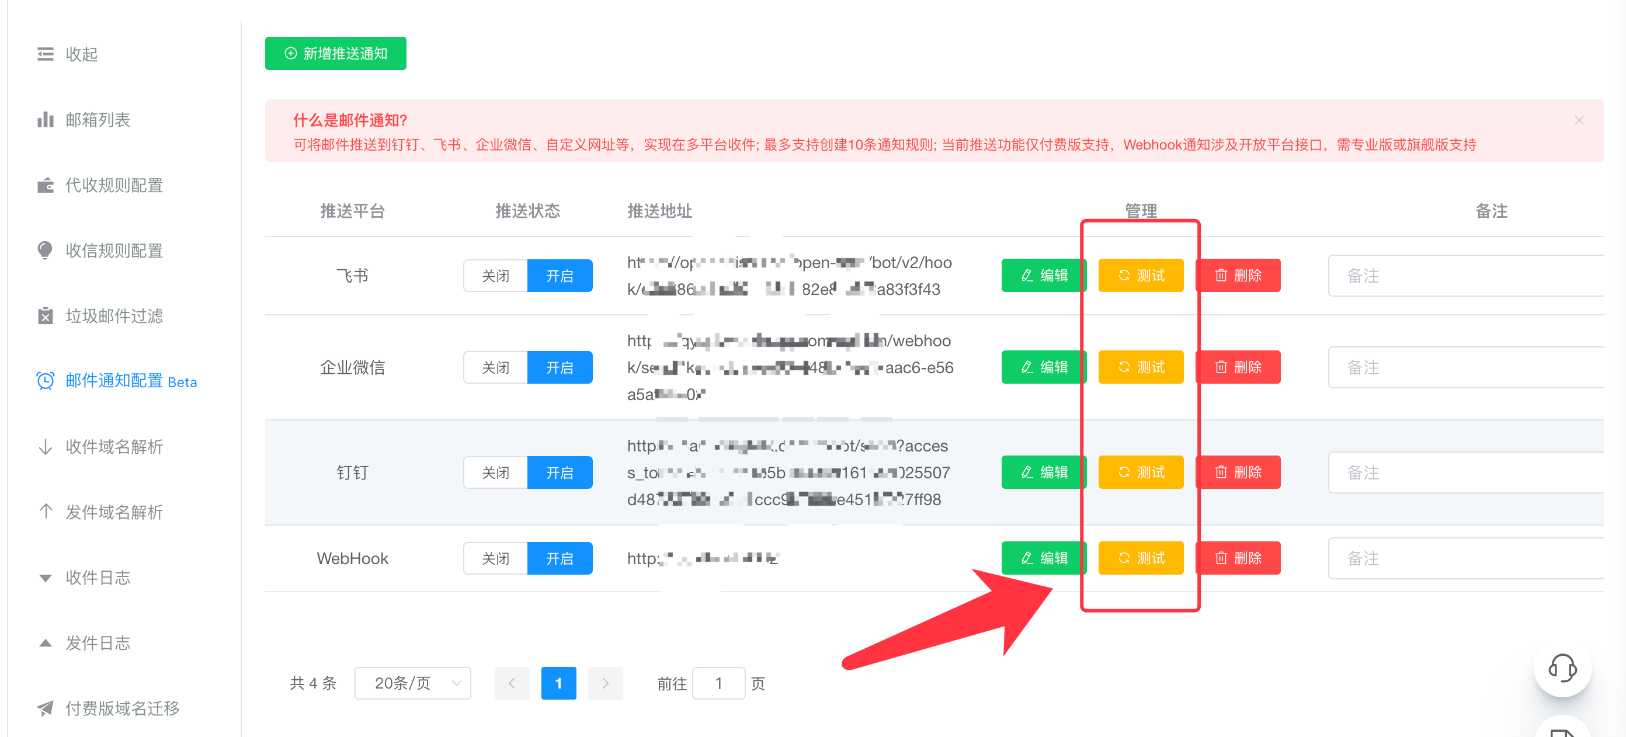Edit the 钉钉 push rule
This screenshot has width=1626, height=737.
click(x=1044, y=472)
